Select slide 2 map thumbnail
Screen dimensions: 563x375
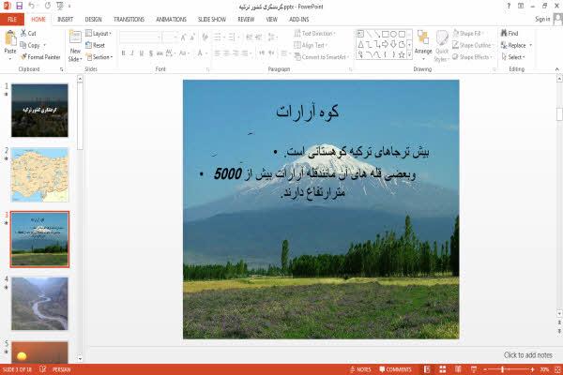(x=39, y=174)
